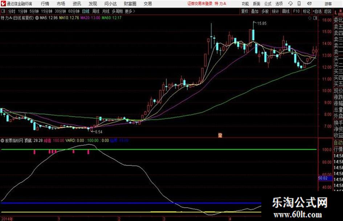Click the 100.0 sub-chart axis label
343x221 pixels.
(x=327, y=150)
